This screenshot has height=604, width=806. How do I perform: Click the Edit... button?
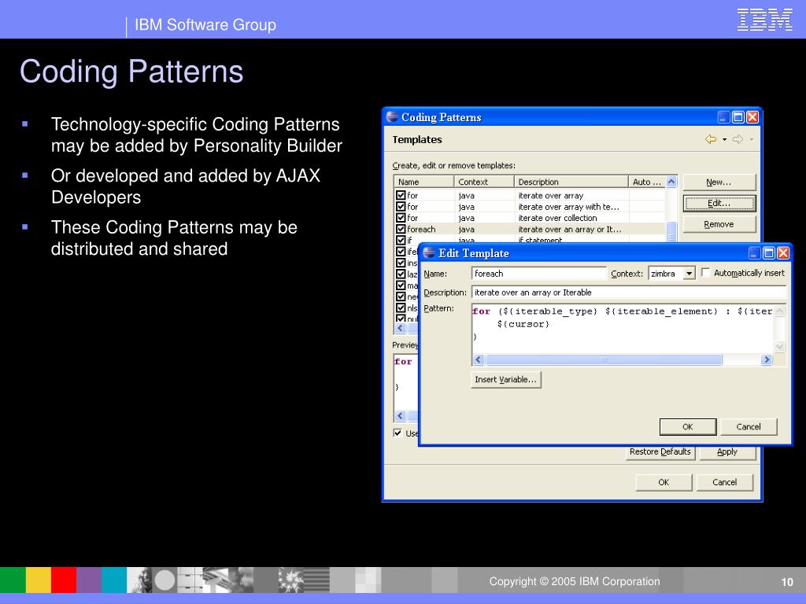(719, 204)
